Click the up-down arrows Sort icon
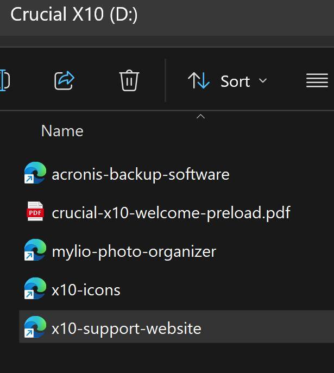This screenshot has width=334, height=373. (x=199, y=81)
